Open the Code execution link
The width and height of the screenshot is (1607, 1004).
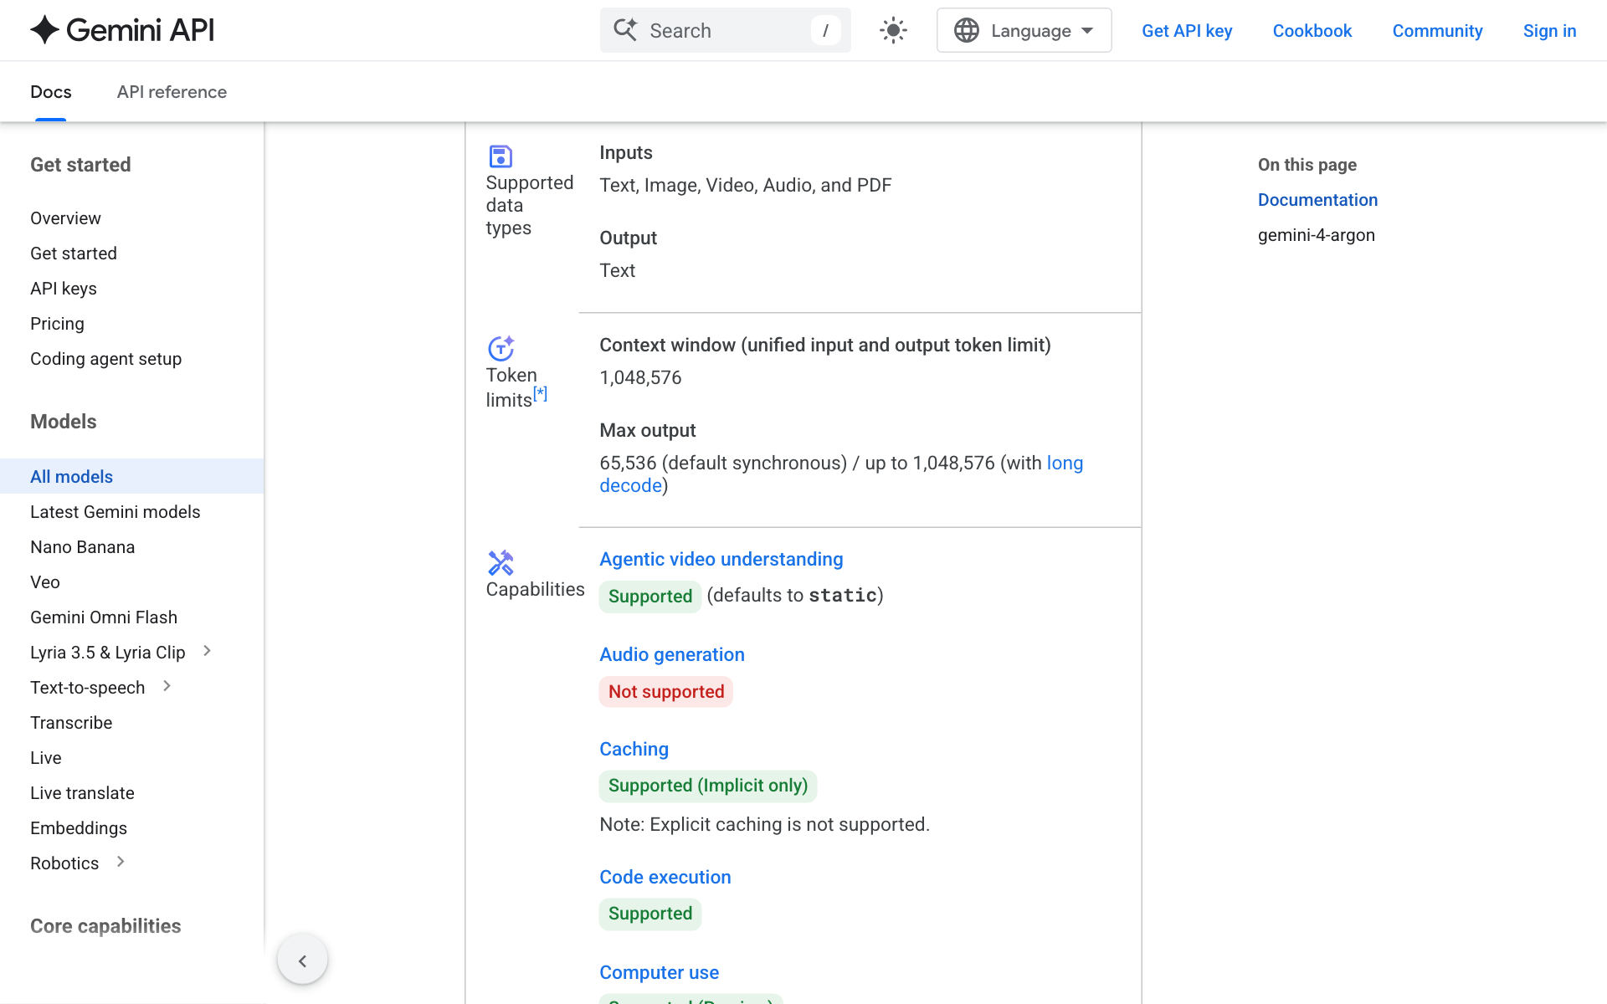[665, 877]
